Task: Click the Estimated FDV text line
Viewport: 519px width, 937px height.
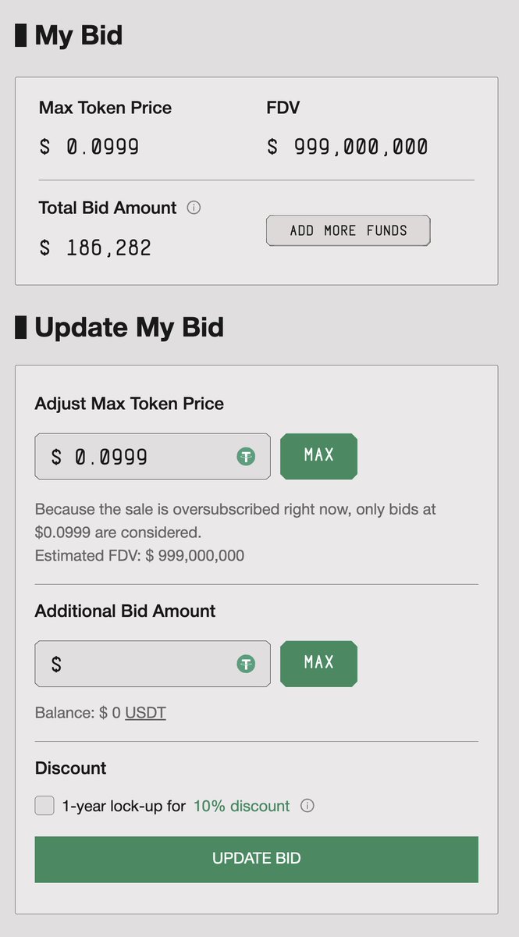Action: (140, 556)
